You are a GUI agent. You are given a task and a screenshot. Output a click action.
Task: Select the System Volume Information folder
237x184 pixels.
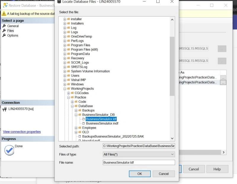90,71
